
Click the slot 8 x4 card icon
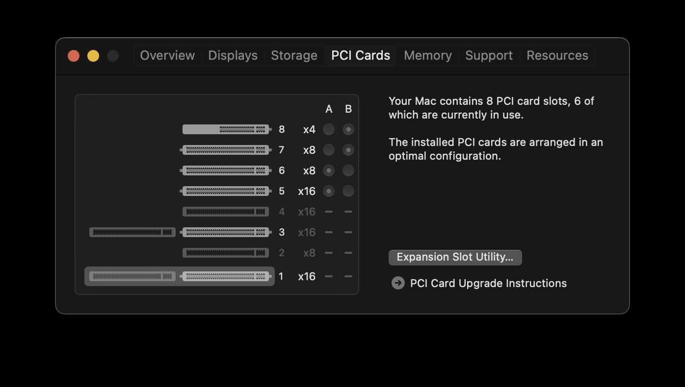227,129
